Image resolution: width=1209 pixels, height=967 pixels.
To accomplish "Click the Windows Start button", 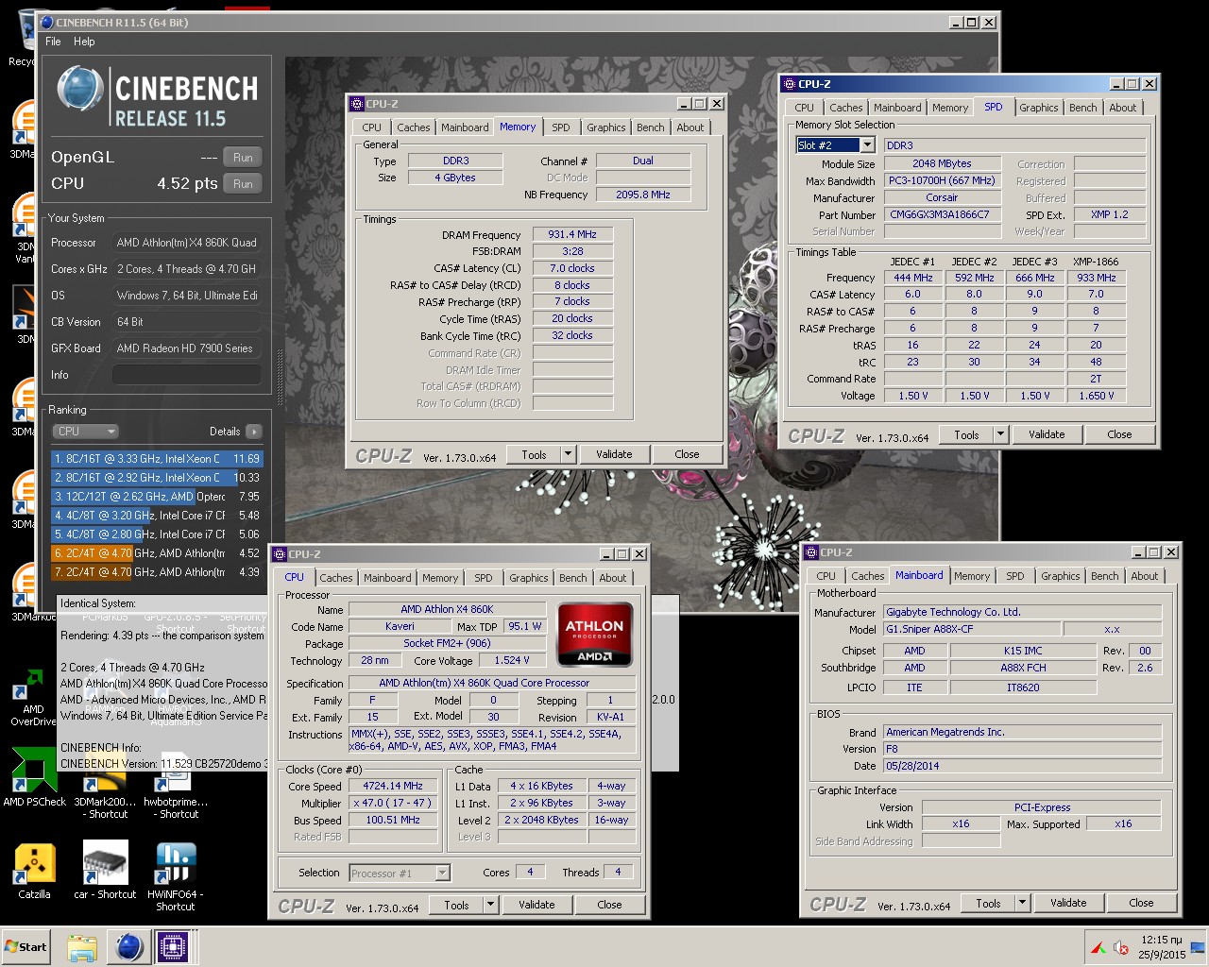I will (x=26, y=946).
